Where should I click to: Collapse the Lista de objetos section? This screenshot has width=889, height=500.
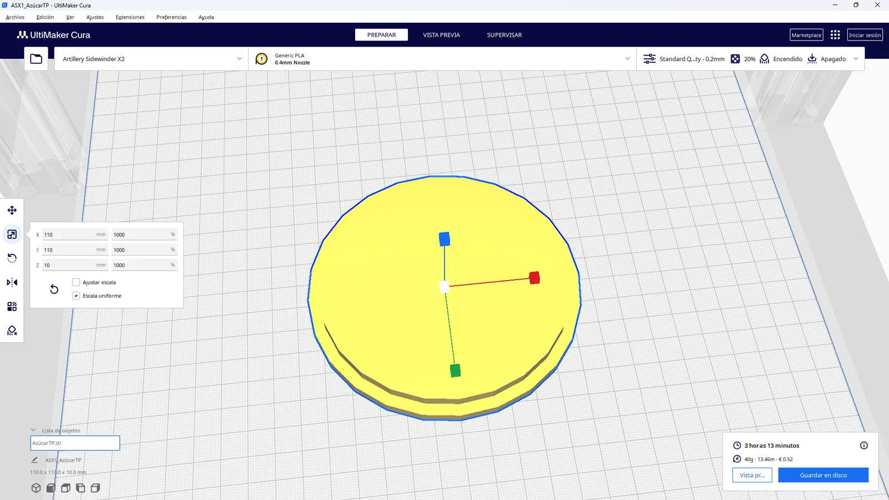pyautogui.click(x=33, y=430)
